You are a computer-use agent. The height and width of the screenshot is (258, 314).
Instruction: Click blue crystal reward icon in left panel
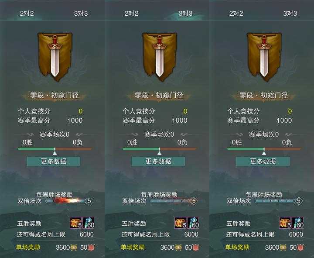click(x=89, y=223)
